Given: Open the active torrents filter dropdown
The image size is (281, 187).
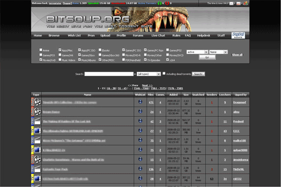Looking at the screenshot, I should (197, 52).
